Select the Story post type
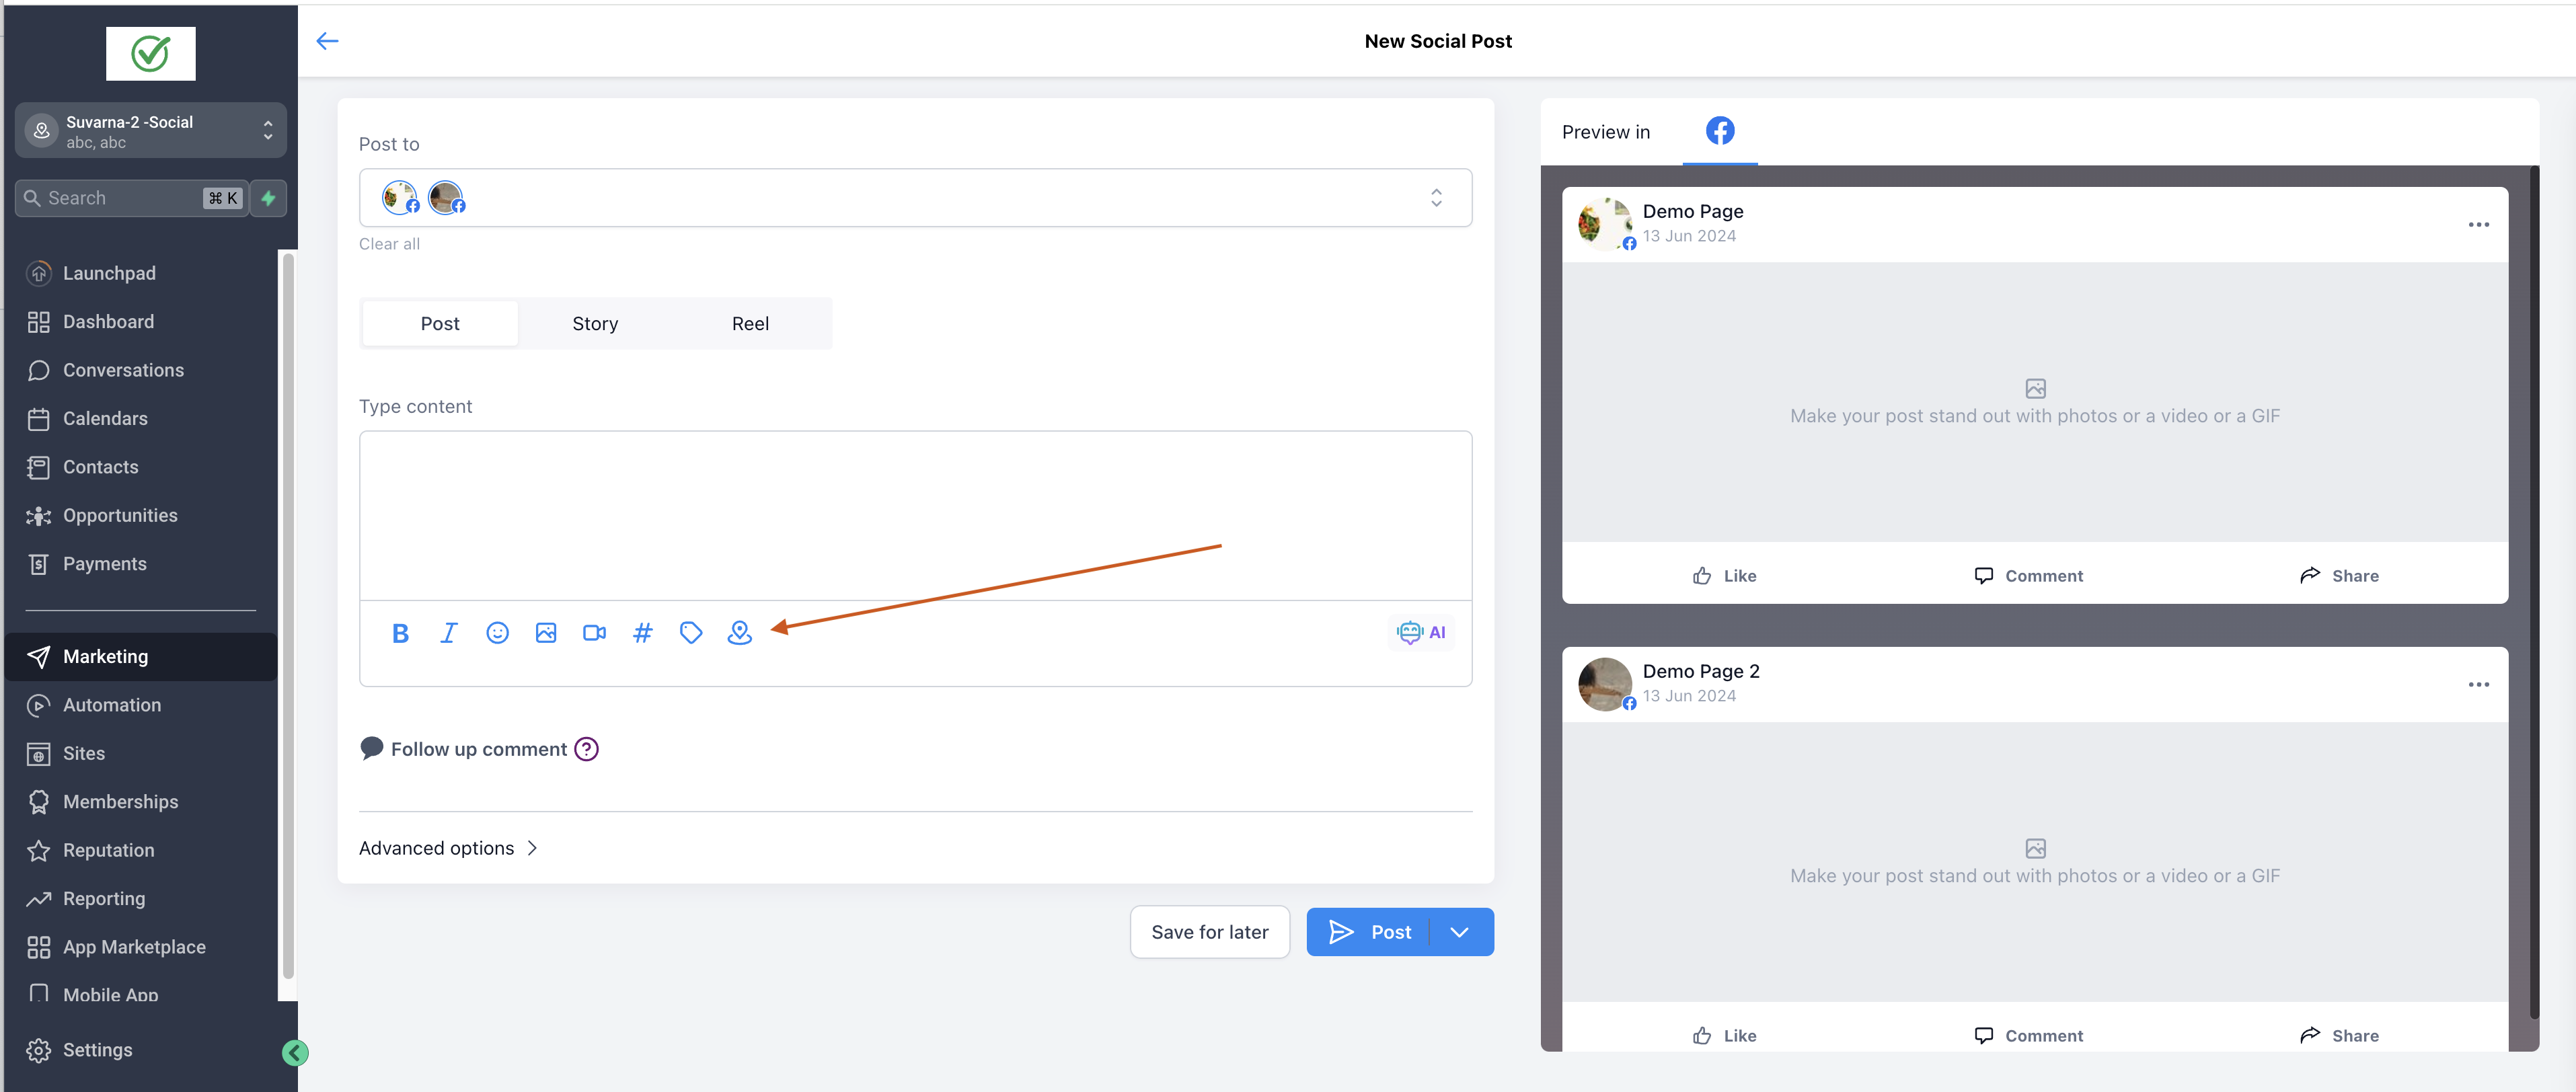The image size is (2576, 1092). [595, 324]
